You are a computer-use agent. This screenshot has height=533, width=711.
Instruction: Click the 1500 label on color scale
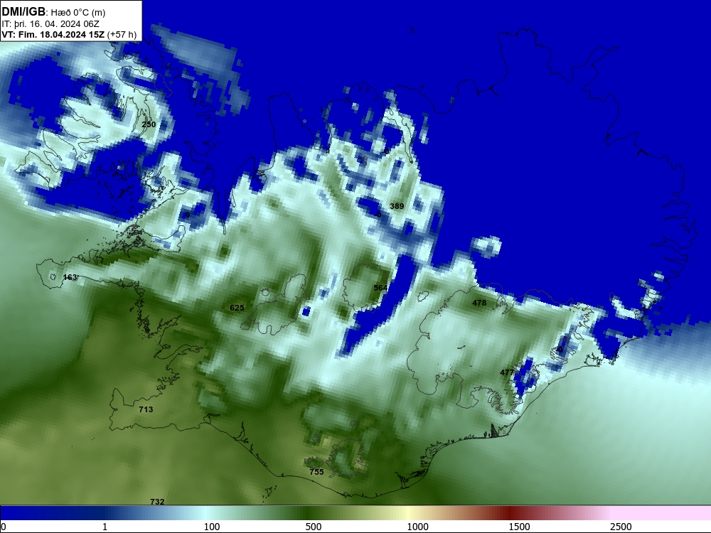pos(519,527)
